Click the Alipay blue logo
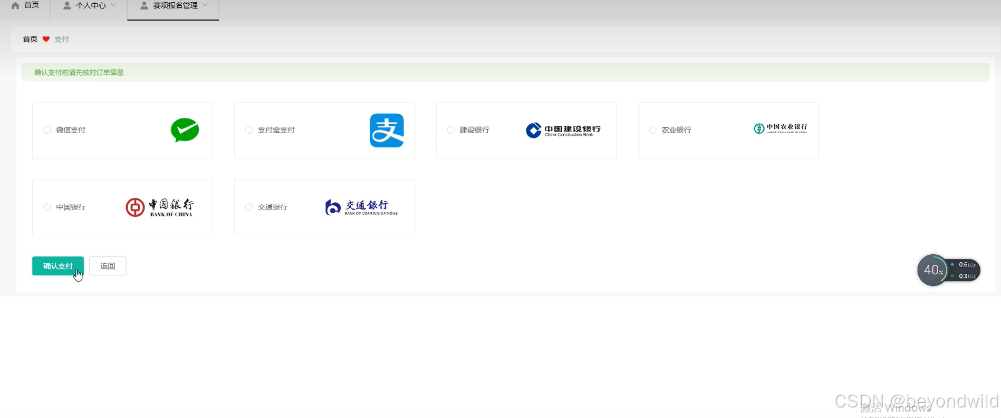This screenshot has width=1001, height=418. [387, 130]
